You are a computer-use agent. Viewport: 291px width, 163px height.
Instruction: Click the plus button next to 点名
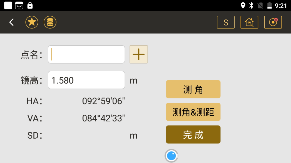(x=139, y=54)
